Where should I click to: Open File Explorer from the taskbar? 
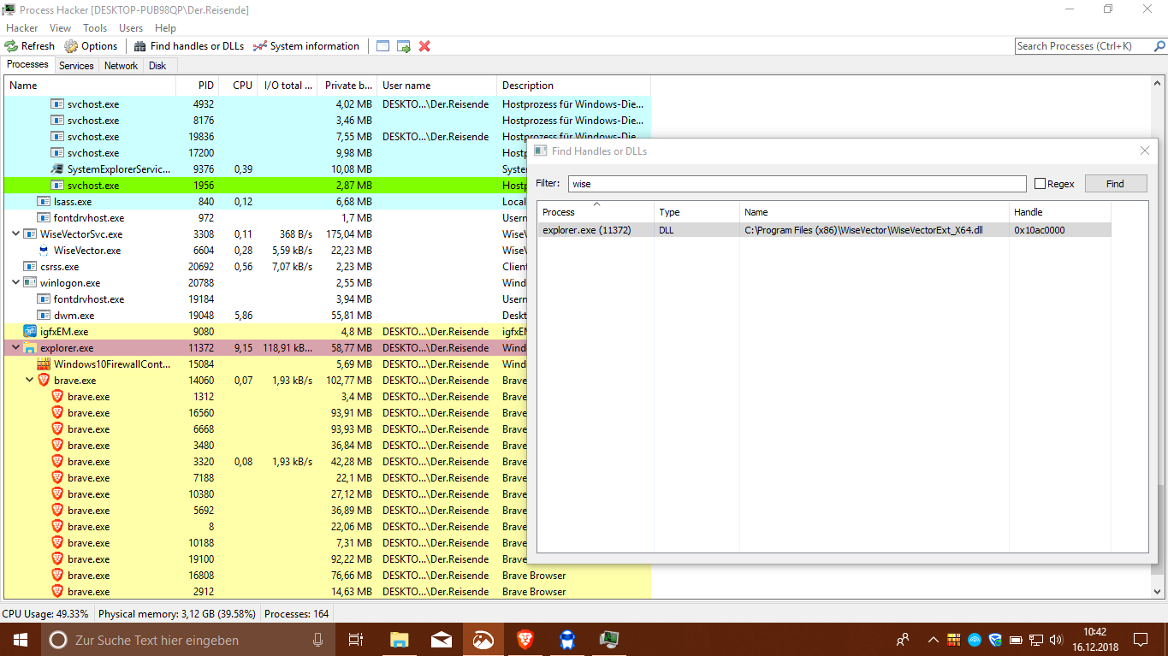(x=400, y=640)
